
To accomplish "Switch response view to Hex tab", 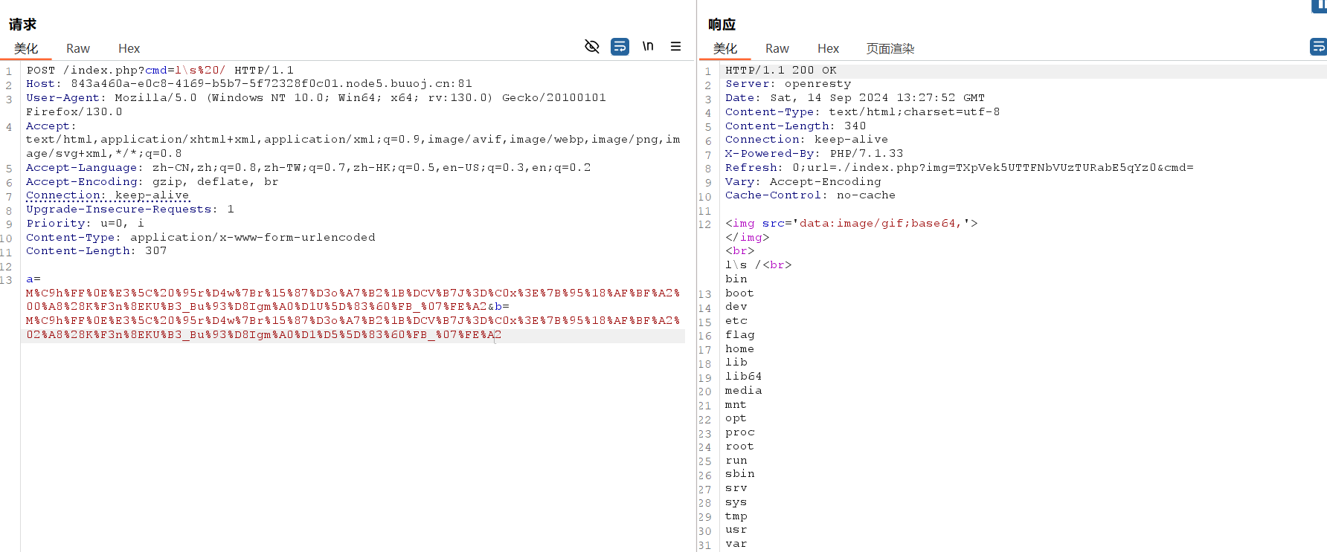I will coord(828,48).
